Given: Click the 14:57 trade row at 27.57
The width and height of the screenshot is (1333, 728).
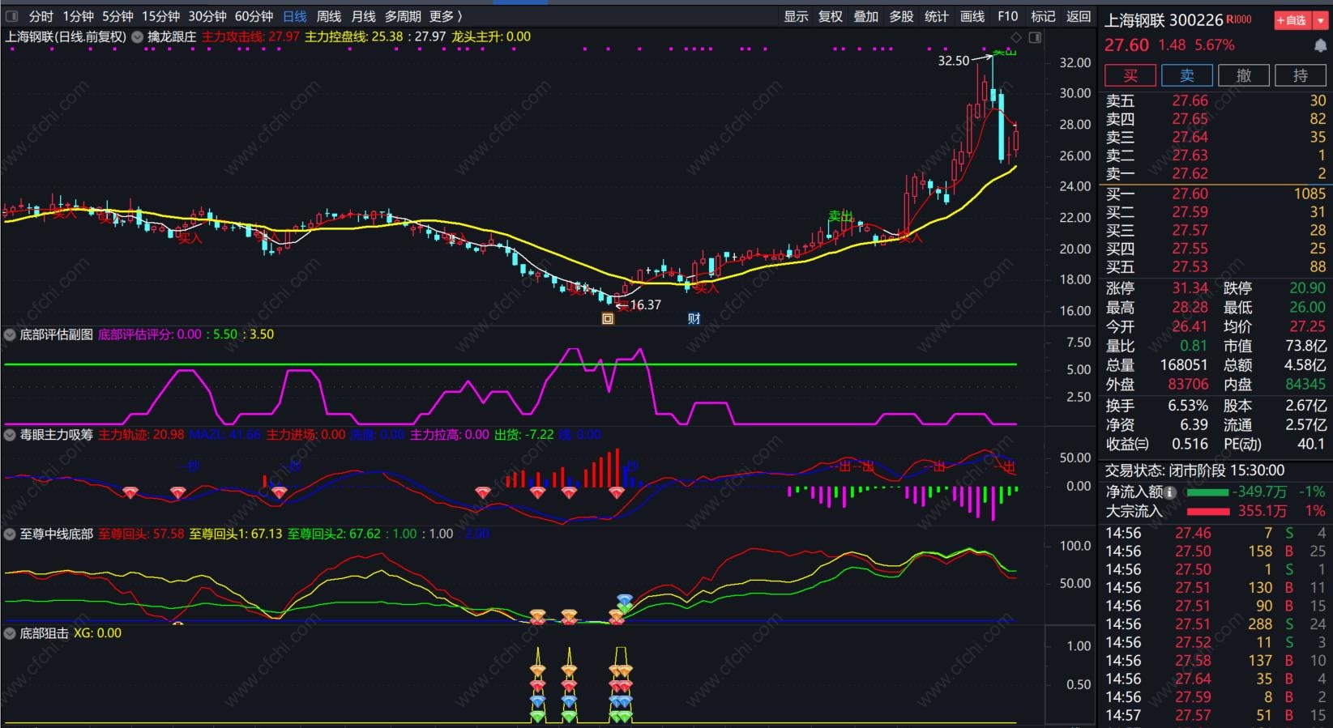Looking at the screenshot, I should (x=1216, y=716).
